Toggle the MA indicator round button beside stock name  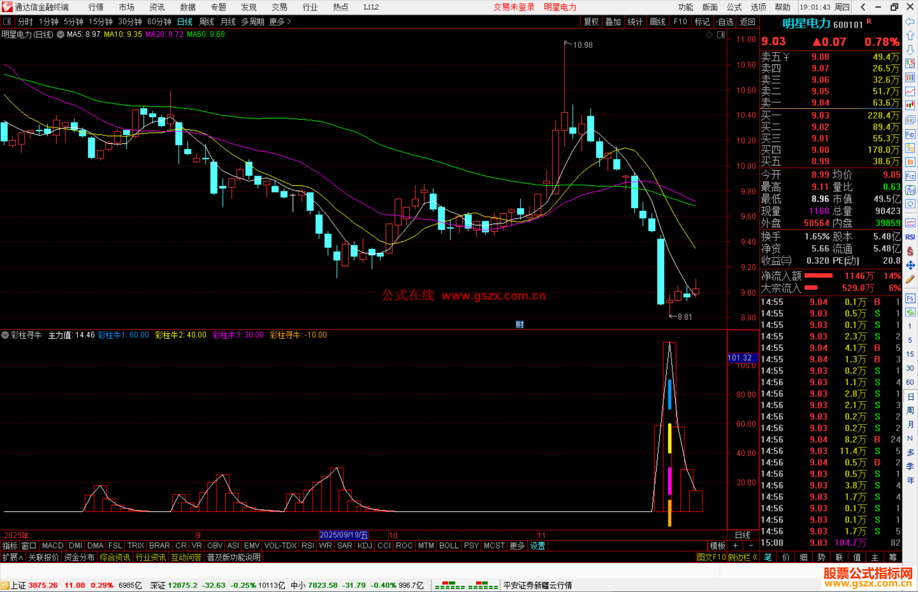[61, 34]
